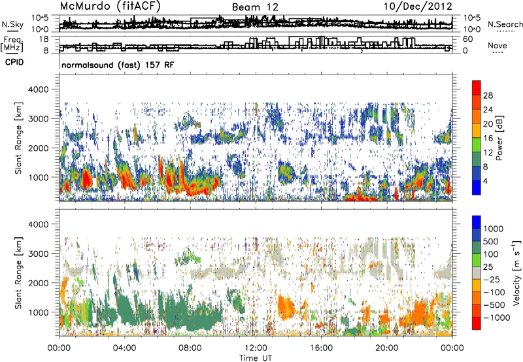Viewport: 523px width, 362px height.
Task: Click the McMurdo (fitACF) plot title
Action: [x=110, y=6]
